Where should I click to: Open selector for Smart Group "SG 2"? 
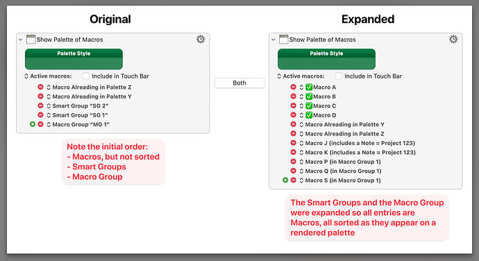pos(49,106)
